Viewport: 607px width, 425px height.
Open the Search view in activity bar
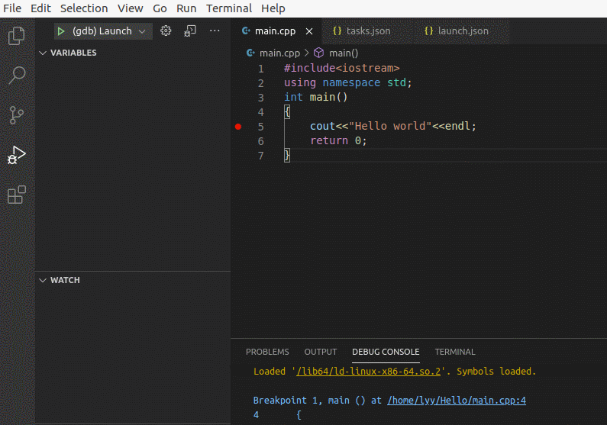pos(17,75)
